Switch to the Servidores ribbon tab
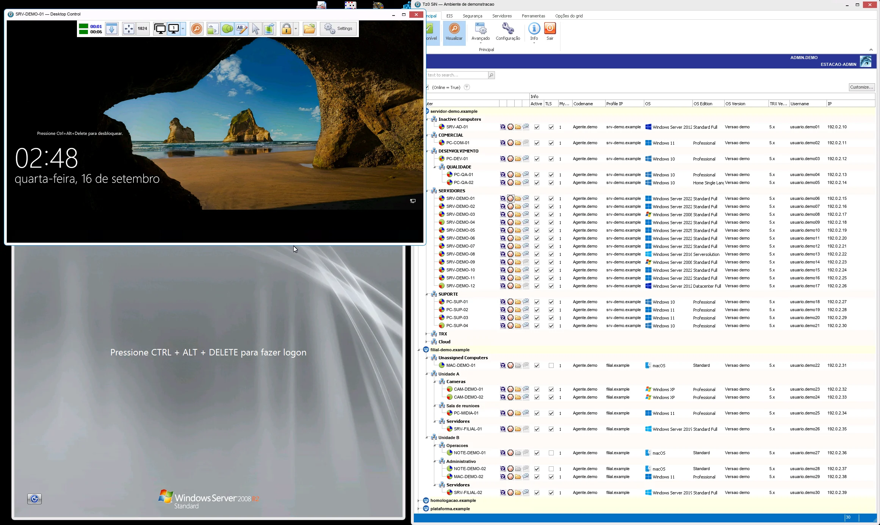 click(x=502, y=16)
